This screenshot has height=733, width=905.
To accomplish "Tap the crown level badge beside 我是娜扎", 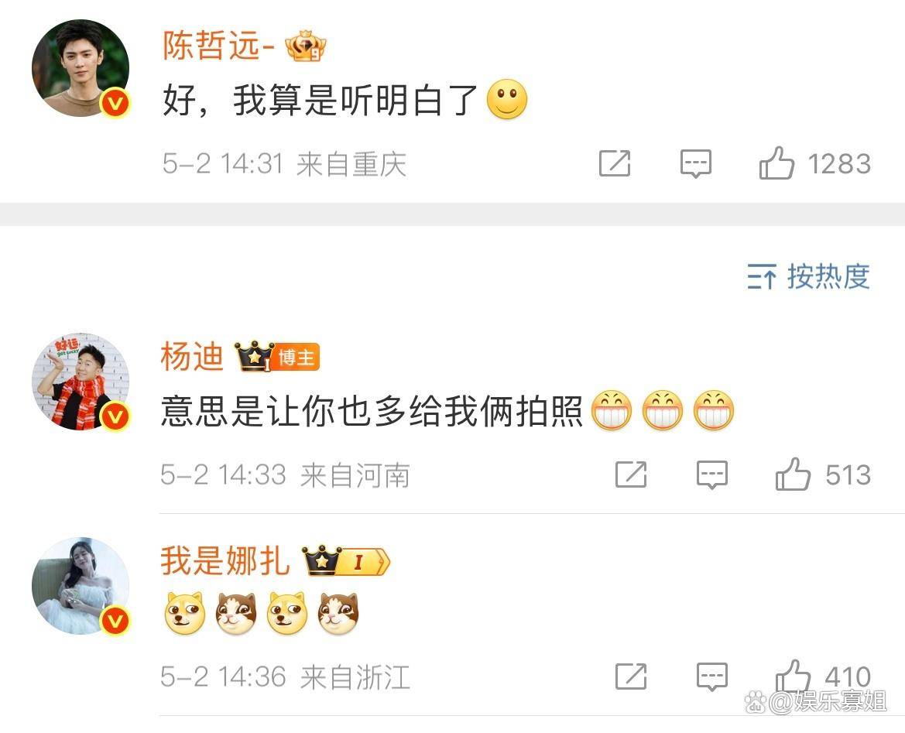I will (x=346, y=560).
